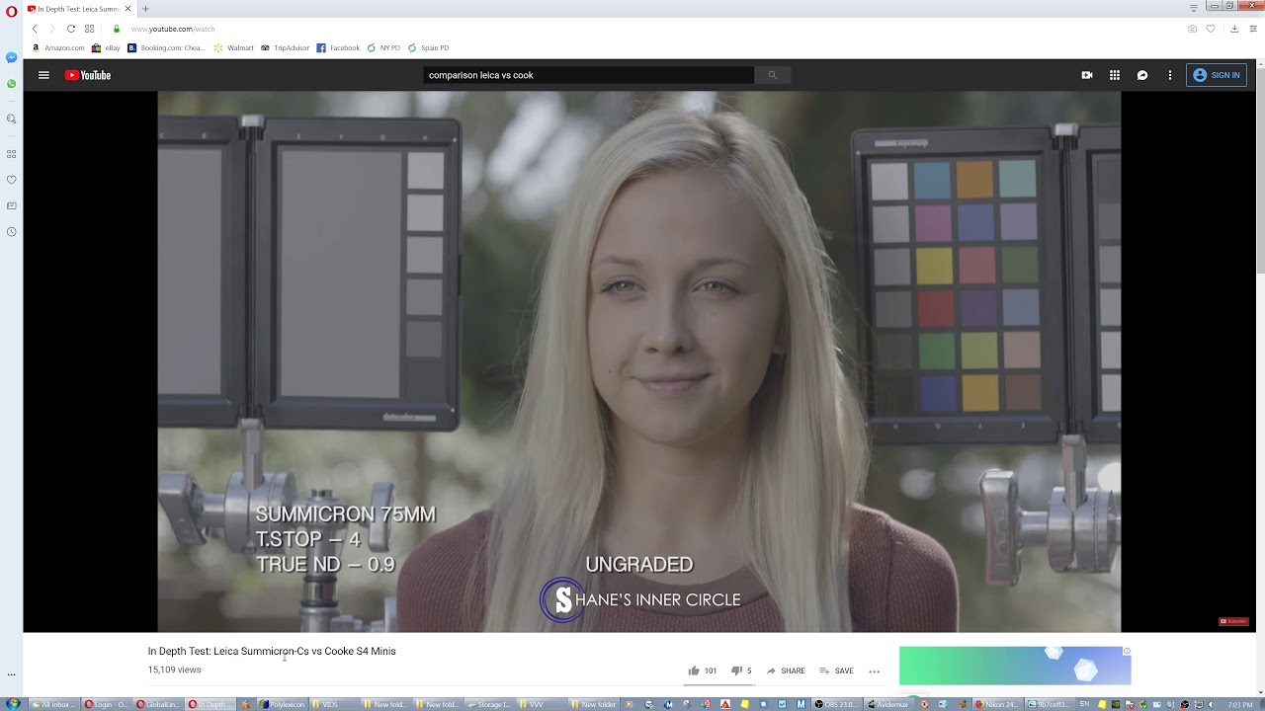Viewport: 1265px width, 711px height.
Task: View site security padlock info
Action: click(117, 29)
